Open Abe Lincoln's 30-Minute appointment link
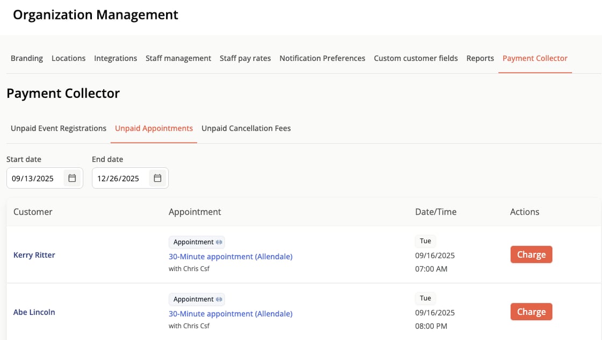602x340 pixels. point(231,314)
